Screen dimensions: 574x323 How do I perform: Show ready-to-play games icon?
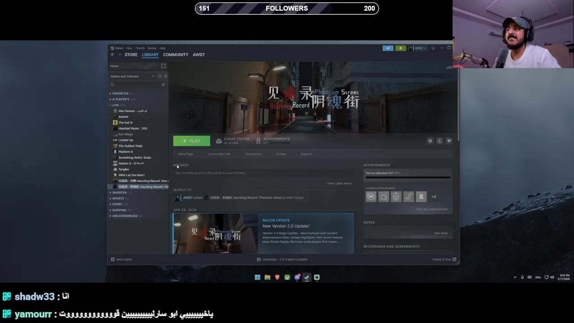[x=165, y=76]
